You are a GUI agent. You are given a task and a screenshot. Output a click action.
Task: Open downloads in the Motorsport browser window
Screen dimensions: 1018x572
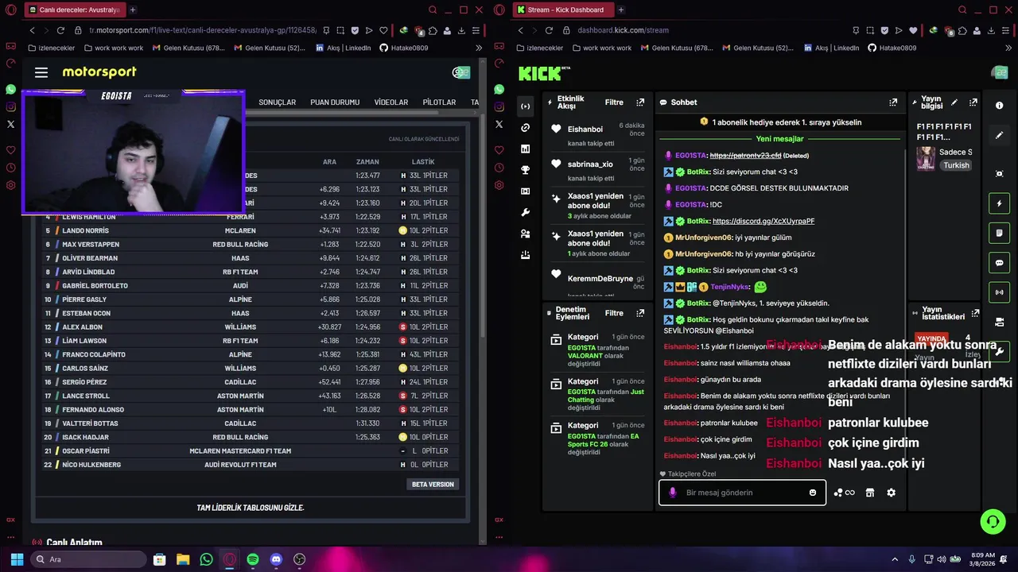pyautogui.click(x=461, y=30)
